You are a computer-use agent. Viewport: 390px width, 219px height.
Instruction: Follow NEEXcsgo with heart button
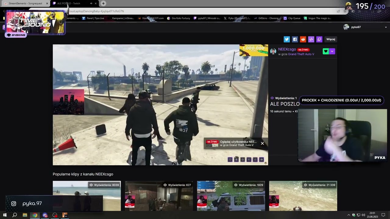pyautogui.click(x=326, y=51)
